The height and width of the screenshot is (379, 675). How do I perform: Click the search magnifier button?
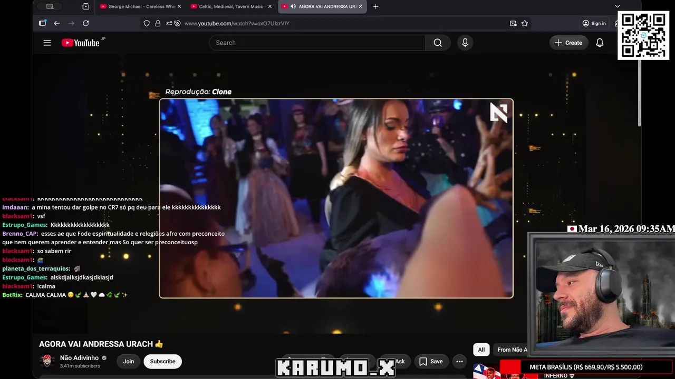438,43
